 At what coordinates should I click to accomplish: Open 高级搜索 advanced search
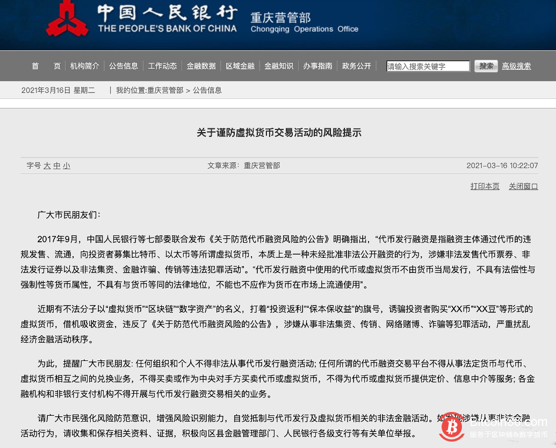click(x=516, y=66)
